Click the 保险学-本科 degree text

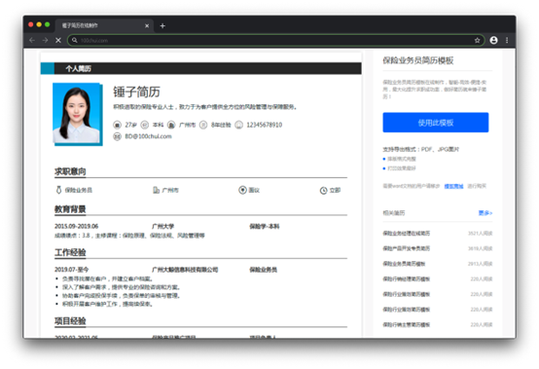(265, 226)
